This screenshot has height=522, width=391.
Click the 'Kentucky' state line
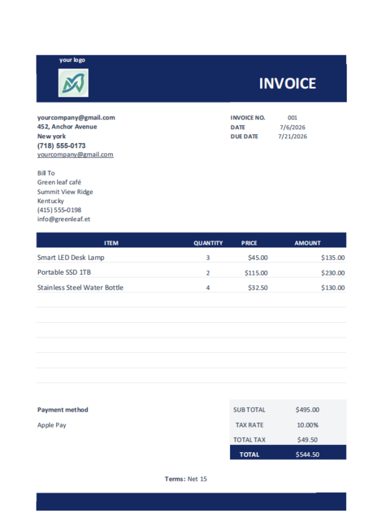pyautogui.click(x=51, y=201)
